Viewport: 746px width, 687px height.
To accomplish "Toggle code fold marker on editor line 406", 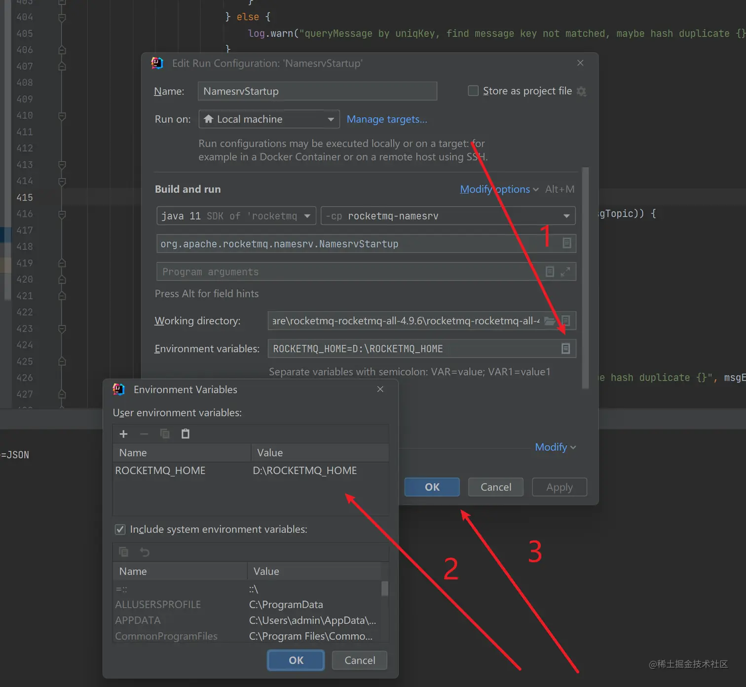I will 62,50.
